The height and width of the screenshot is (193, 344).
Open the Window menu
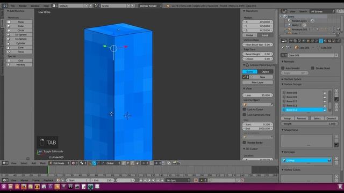(35, 6)
